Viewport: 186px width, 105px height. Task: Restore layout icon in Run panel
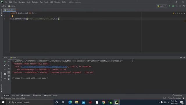[5, 74]
